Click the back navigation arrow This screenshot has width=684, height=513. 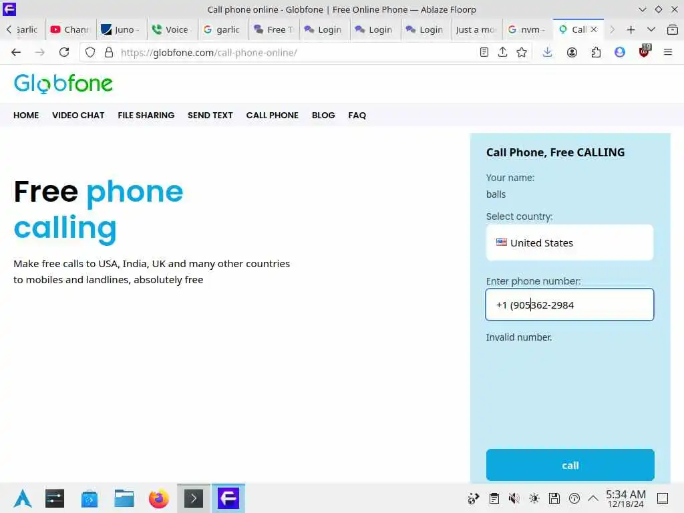pos(16,52)
